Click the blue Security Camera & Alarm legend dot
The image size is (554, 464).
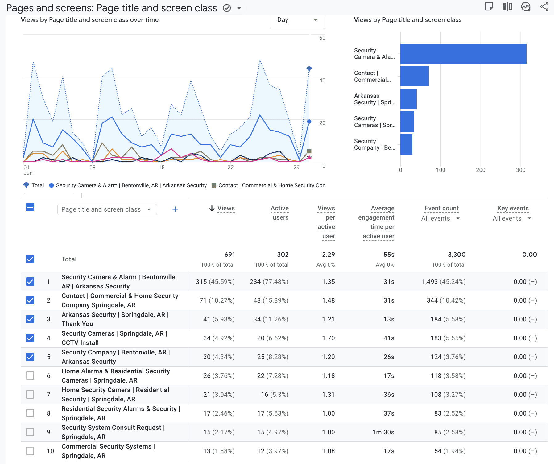pyautogui.click(x=52, y=185)
